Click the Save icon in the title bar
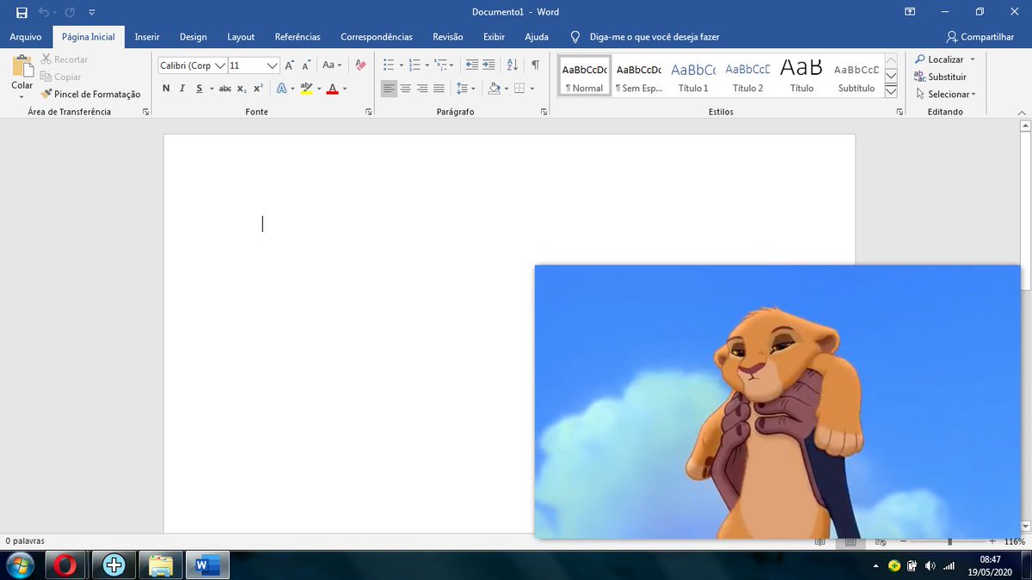This screenshot has height=580, width=1032. pos(21,12)
